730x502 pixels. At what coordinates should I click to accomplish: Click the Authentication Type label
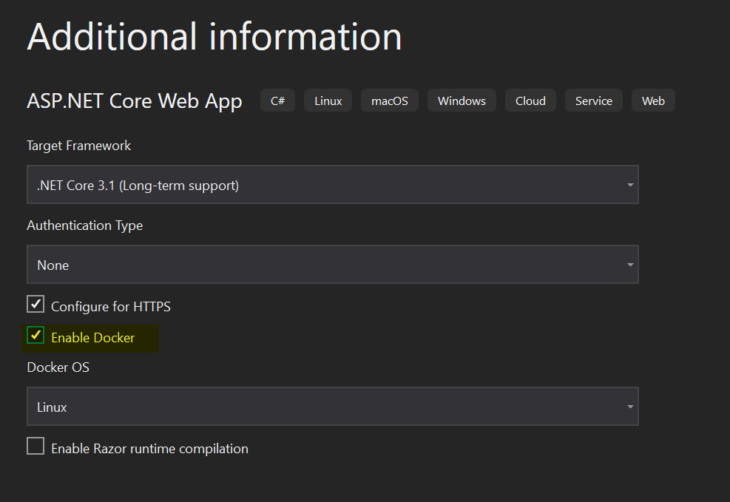tap(85, 225)
